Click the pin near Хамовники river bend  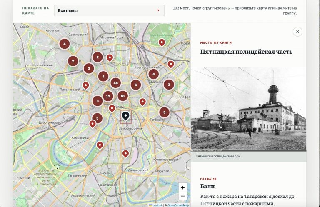100,145
